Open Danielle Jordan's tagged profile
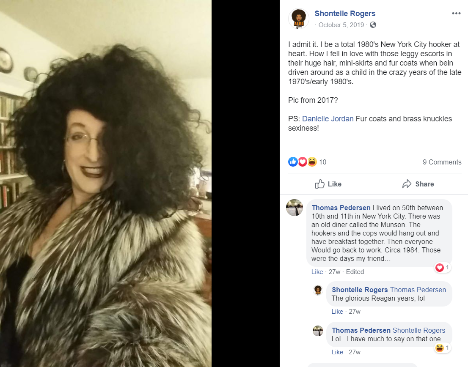Screen dimensions: 468x367 point(328,119)
